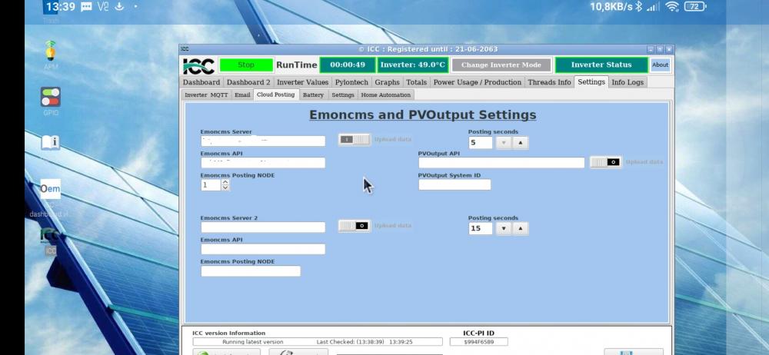
Task: Open the Settings sub-tab beside Battery
Action: (343, 95)
